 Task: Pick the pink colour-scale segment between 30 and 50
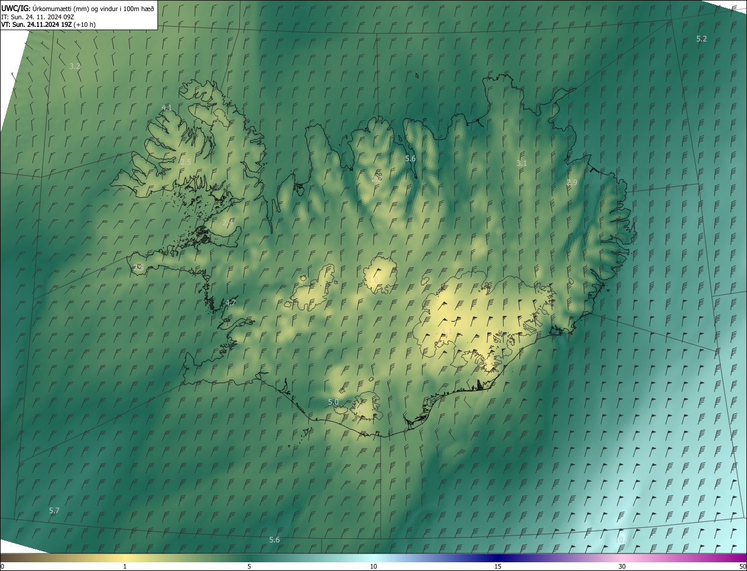[685, 558]
